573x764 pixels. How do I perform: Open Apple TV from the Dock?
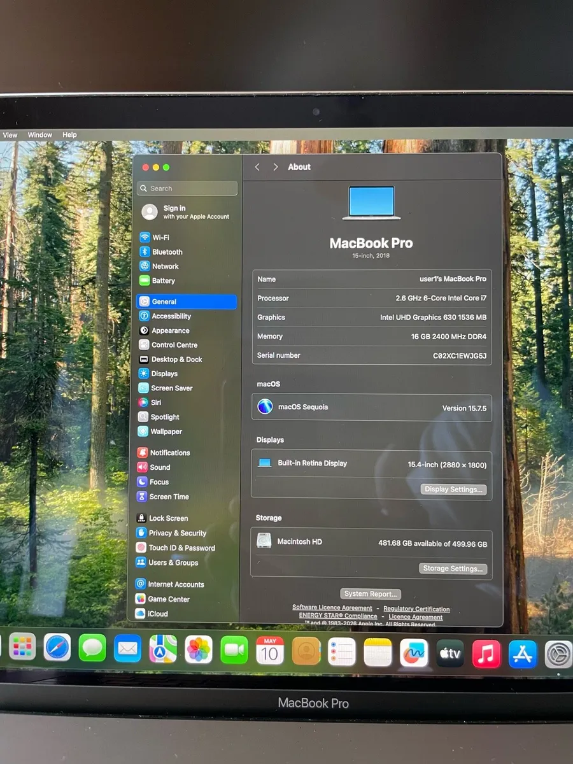click(450, 654)
